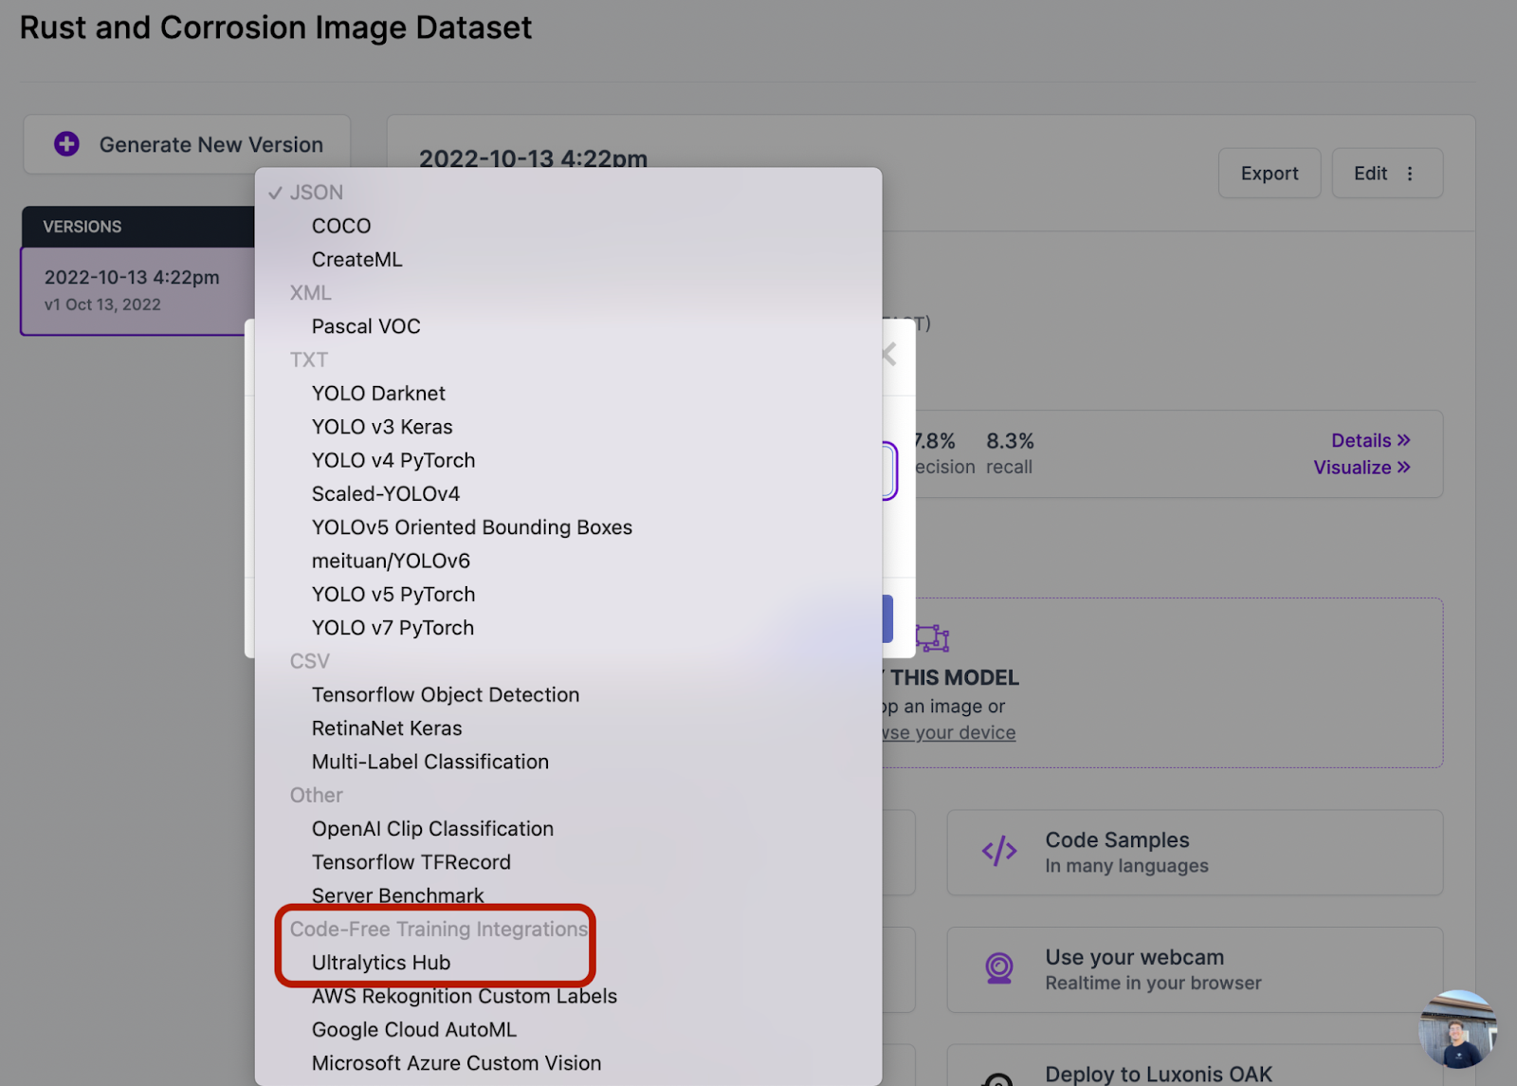
Task: Click the Edit button
Action: click(x=1387, y=174)
